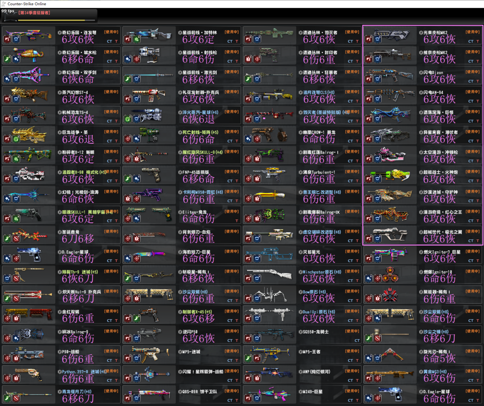Click the weapon name 涡泉Turbulent-1

click(319, 172)
